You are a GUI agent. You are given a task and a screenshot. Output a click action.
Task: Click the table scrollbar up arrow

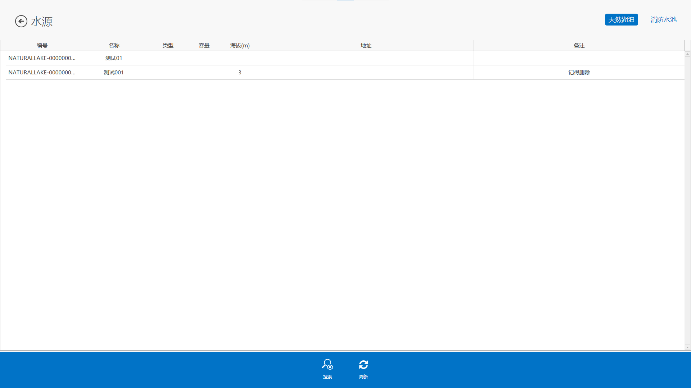click(x=687, y=54)
